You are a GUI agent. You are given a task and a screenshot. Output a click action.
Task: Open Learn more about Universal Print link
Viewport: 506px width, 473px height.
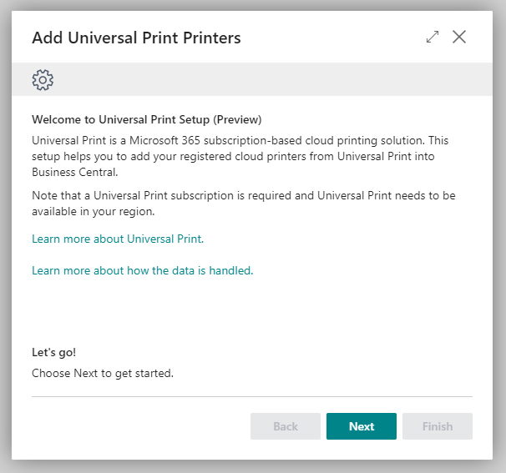118,239
